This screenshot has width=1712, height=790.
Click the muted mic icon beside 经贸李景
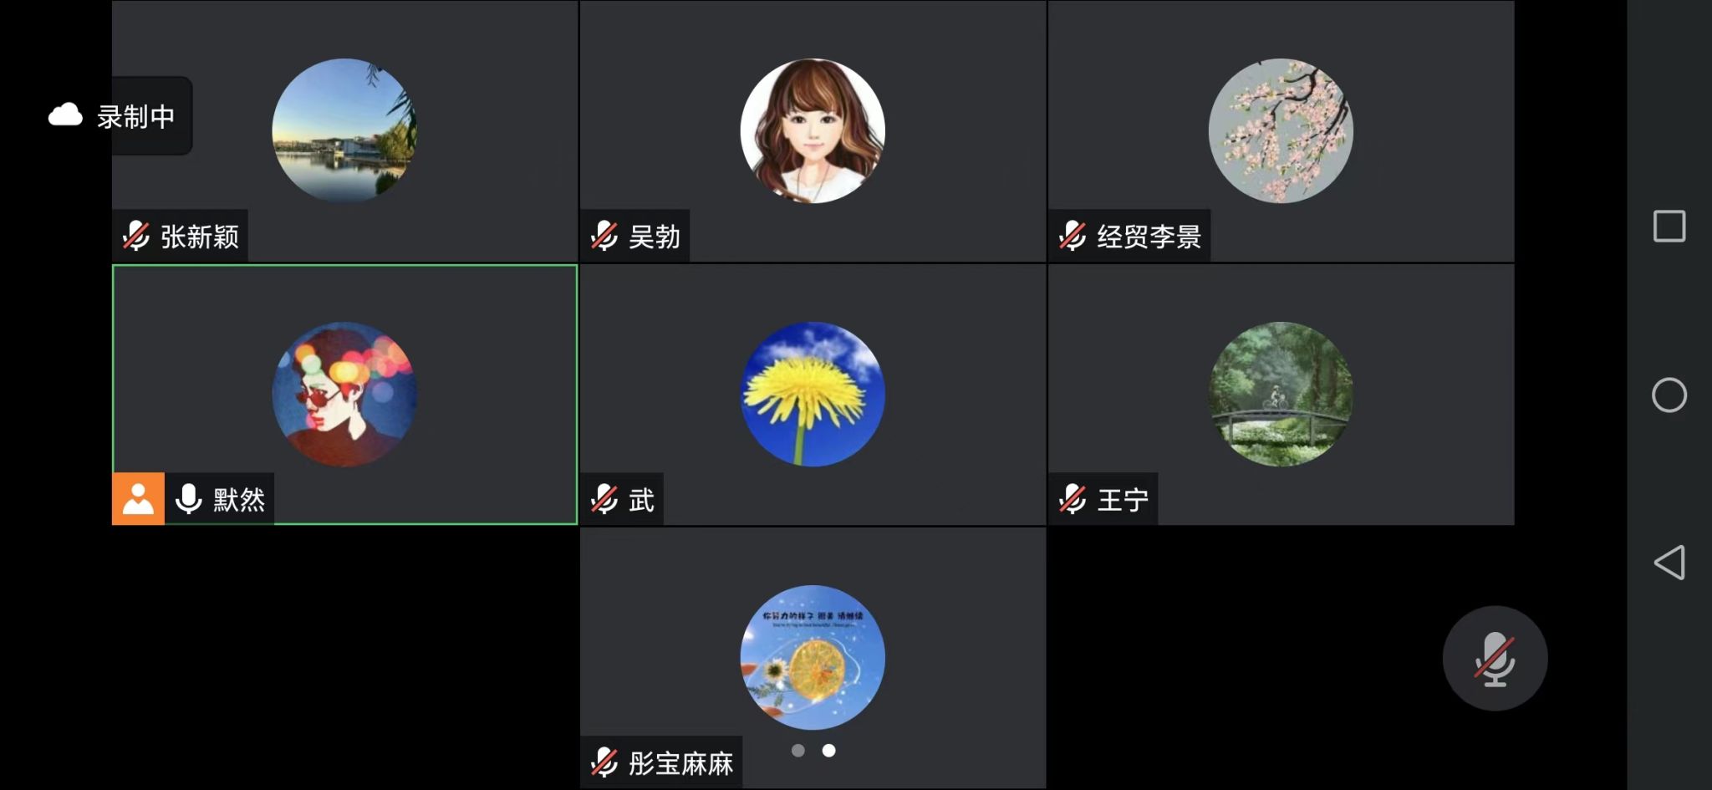coord(1073,237)
